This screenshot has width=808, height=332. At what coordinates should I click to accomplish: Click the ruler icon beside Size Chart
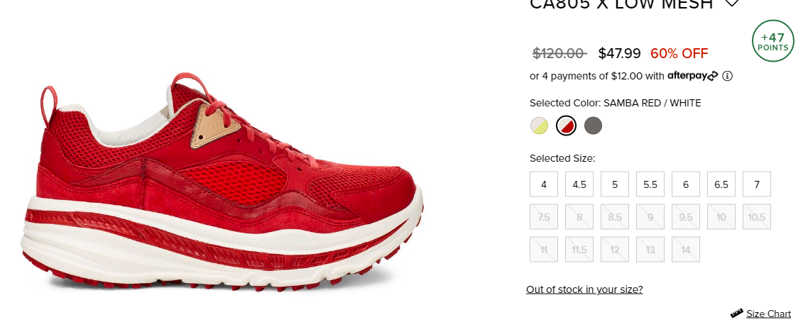[737, 313]
